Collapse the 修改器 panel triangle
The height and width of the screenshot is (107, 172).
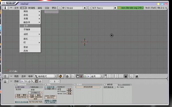point(104,85)
